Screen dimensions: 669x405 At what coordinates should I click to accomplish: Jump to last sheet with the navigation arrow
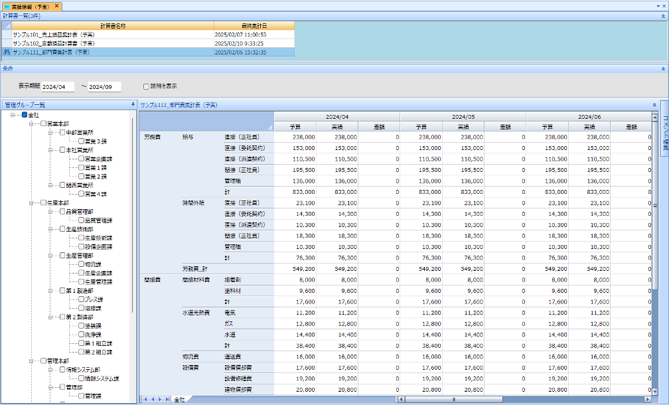coord(168,400)
